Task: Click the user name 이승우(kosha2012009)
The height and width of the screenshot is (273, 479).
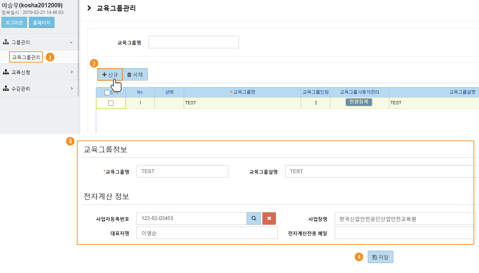Action: point(32,5)
